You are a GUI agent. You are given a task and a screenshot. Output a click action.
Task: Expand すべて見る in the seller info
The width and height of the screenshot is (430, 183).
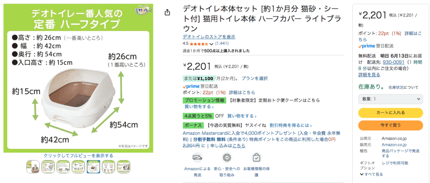pos(371,174)
